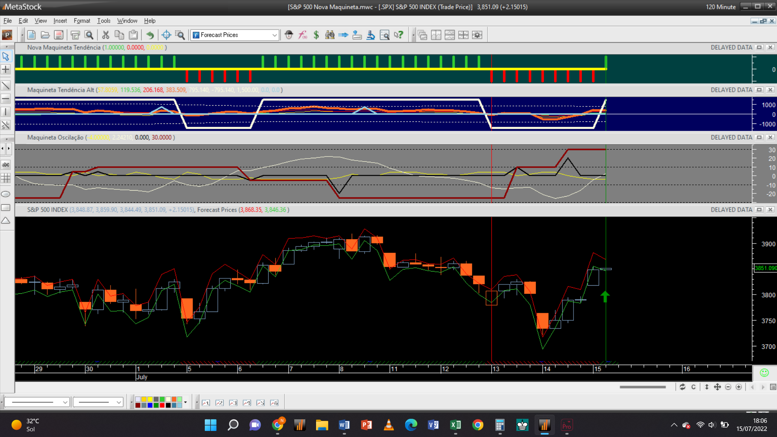Image resolution: width=777 pixels, height=437 pixels.
Task: Select the ellipse drawing tool
Action: point(6,194)
